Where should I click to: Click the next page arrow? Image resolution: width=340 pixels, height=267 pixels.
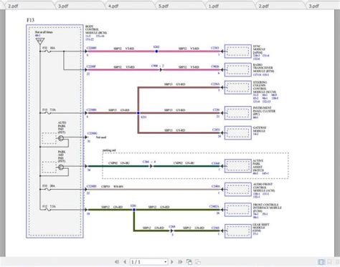(172, 262)
